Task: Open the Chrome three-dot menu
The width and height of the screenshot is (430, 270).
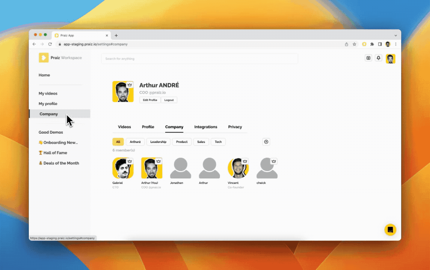Action: [x=396, y=44]
